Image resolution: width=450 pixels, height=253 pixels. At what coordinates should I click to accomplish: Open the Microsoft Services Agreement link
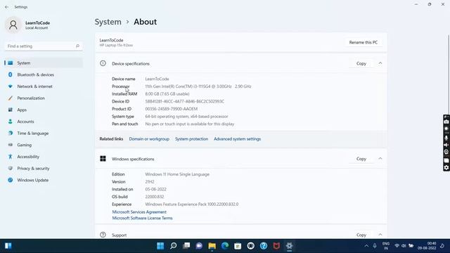tap(139, 212)
